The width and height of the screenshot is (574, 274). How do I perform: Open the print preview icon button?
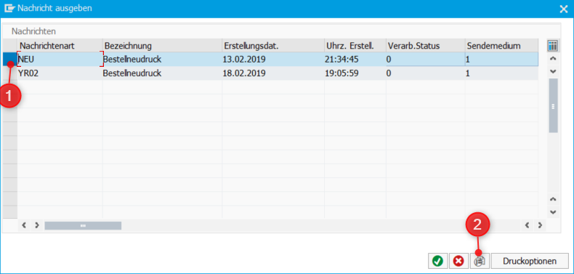click(480, 261)
